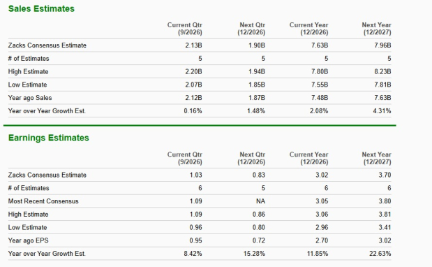Click EPS growth value 15.28%

click(x=254, y=254)
